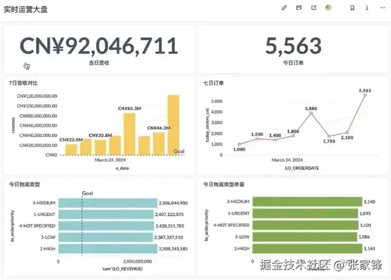Click the dashboard title 实时运营大盘

25,9
